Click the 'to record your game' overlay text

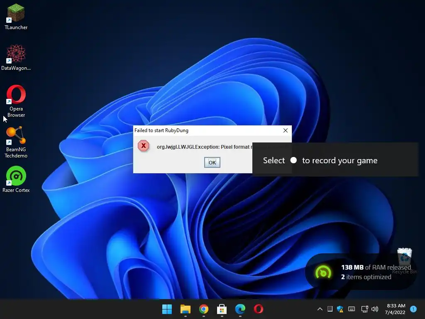pyautogui.click(x=340, y=160)
